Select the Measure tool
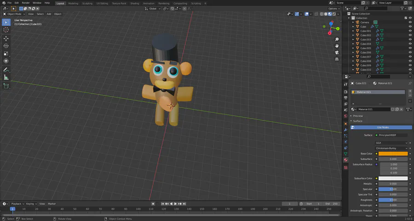This screenshot has height=221, width=414. (6, 78)
